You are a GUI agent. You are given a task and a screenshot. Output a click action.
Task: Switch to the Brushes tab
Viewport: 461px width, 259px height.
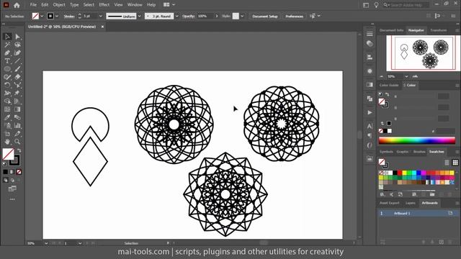pyautogui.click(x=419, y=152)
